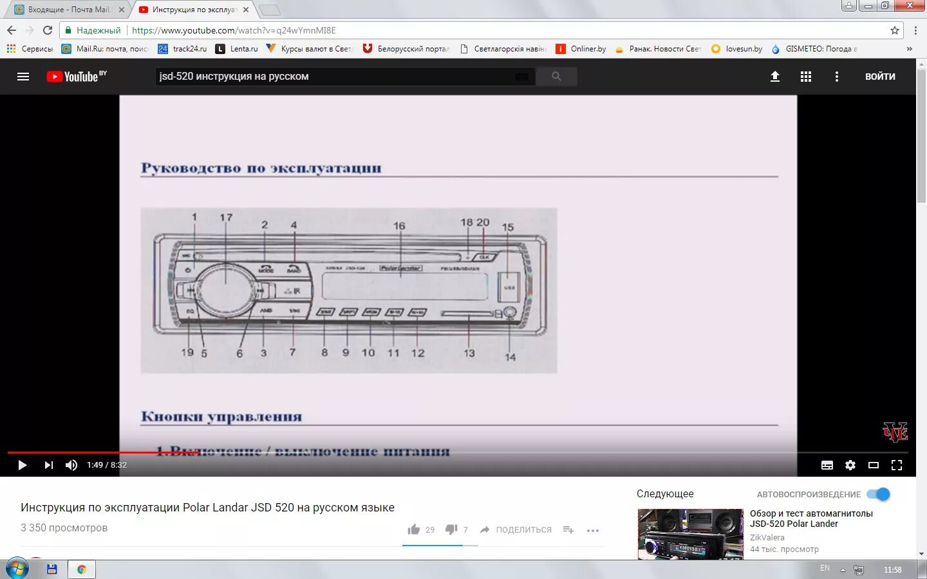Open a new browser tab

(269, 10)
